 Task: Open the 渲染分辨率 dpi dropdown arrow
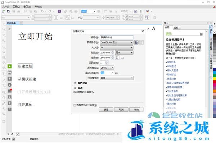(113, 73)
